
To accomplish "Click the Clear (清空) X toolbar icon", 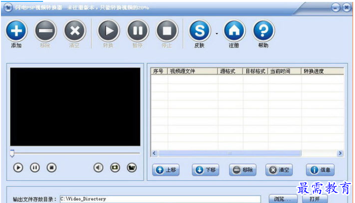I will [x=75, y=31].
